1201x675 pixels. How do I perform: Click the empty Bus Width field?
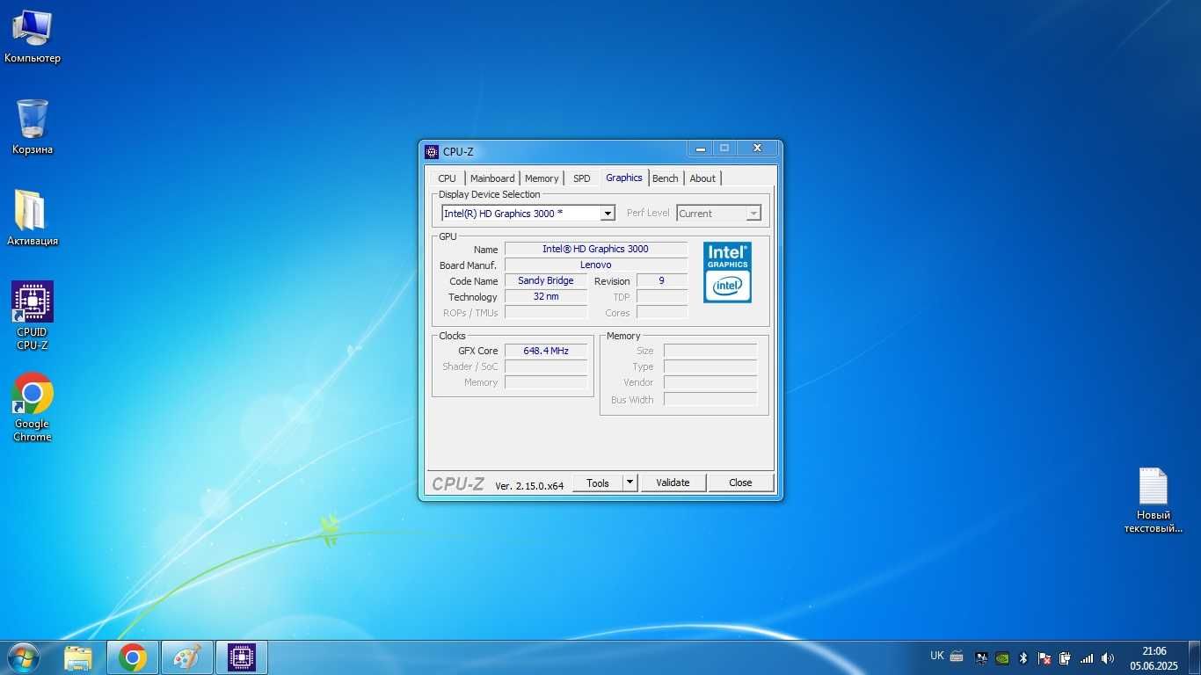click(x=710, y=400)
